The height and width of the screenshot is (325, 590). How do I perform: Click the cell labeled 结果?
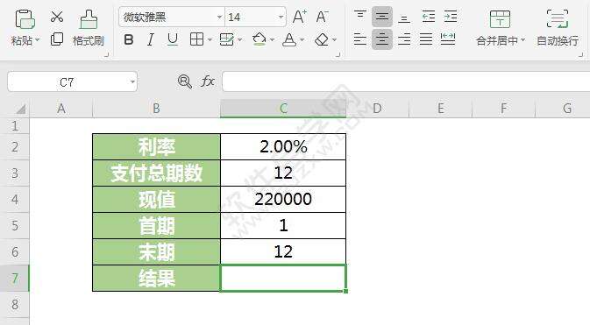point(156,279)
